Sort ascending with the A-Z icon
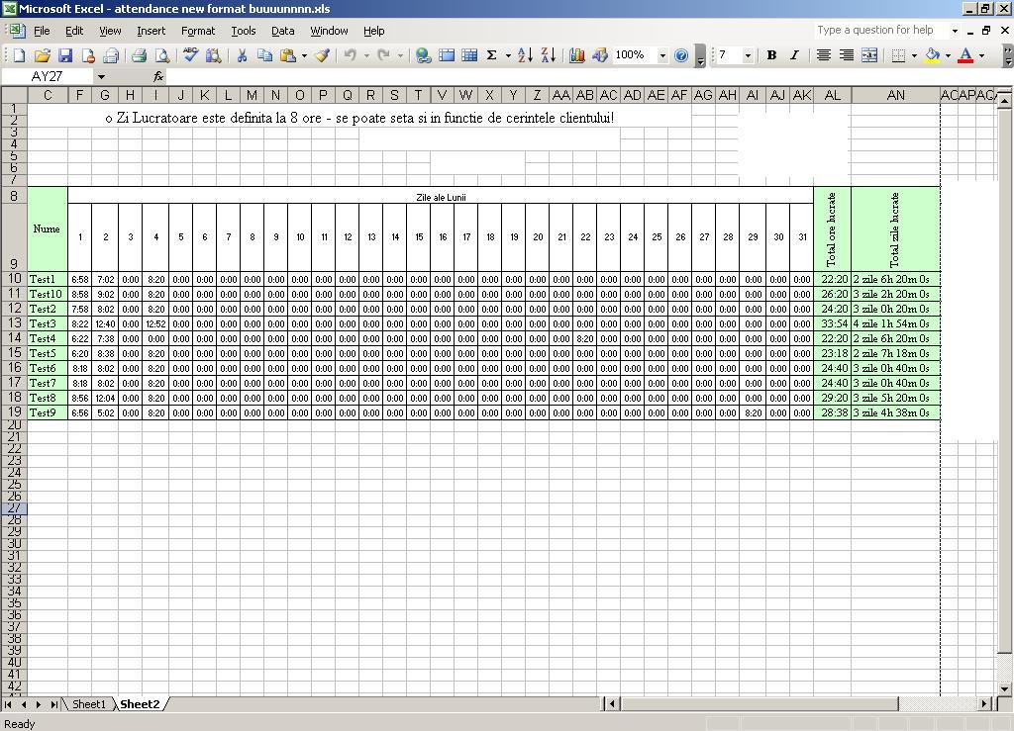Viewport: 1014px width, 731px height. tap(525, 55)
